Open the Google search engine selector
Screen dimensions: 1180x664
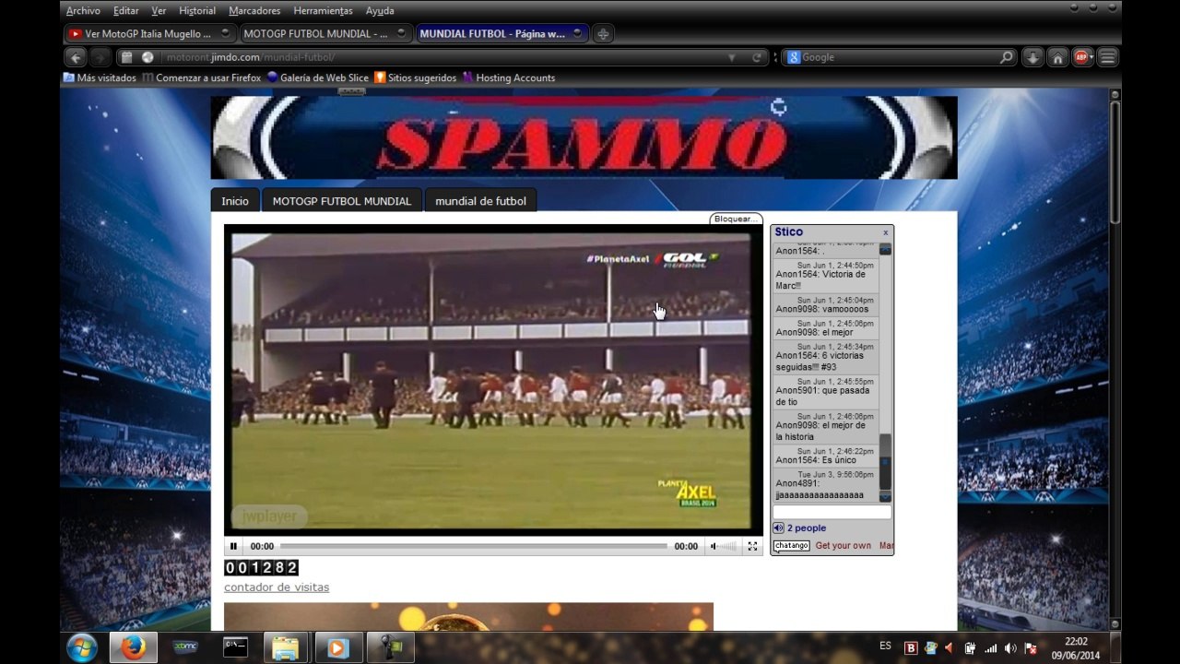click(793, 57)
